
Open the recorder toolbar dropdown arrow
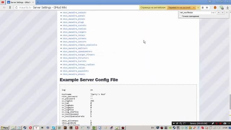[x=174, y=123]
